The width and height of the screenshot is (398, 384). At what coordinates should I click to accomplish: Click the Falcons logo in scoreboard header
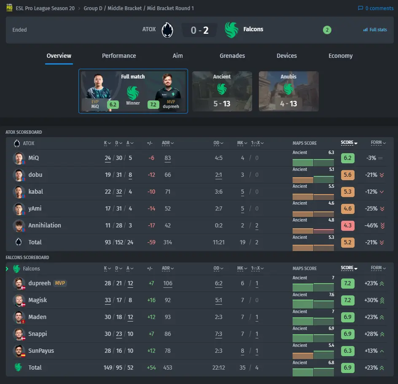click(x=16, y=269)
